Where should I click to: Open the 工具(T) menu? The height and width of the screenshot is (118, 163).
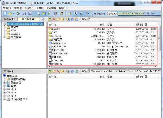40,8
